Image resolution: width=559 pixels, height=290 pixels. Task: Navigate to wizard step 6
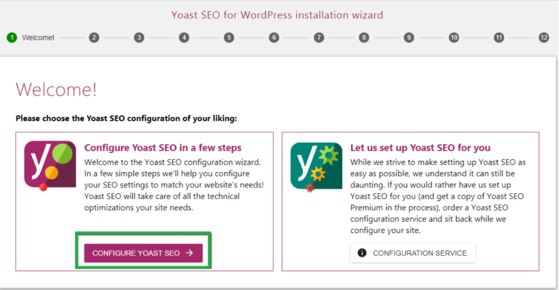pyautogui.click(x=274, y=37)
